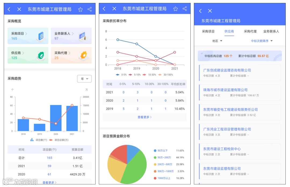Viewport: 290px width, 187px height.
Task: Toggle the 30-100% series legend in discount chart
Action: coord(165,75)
